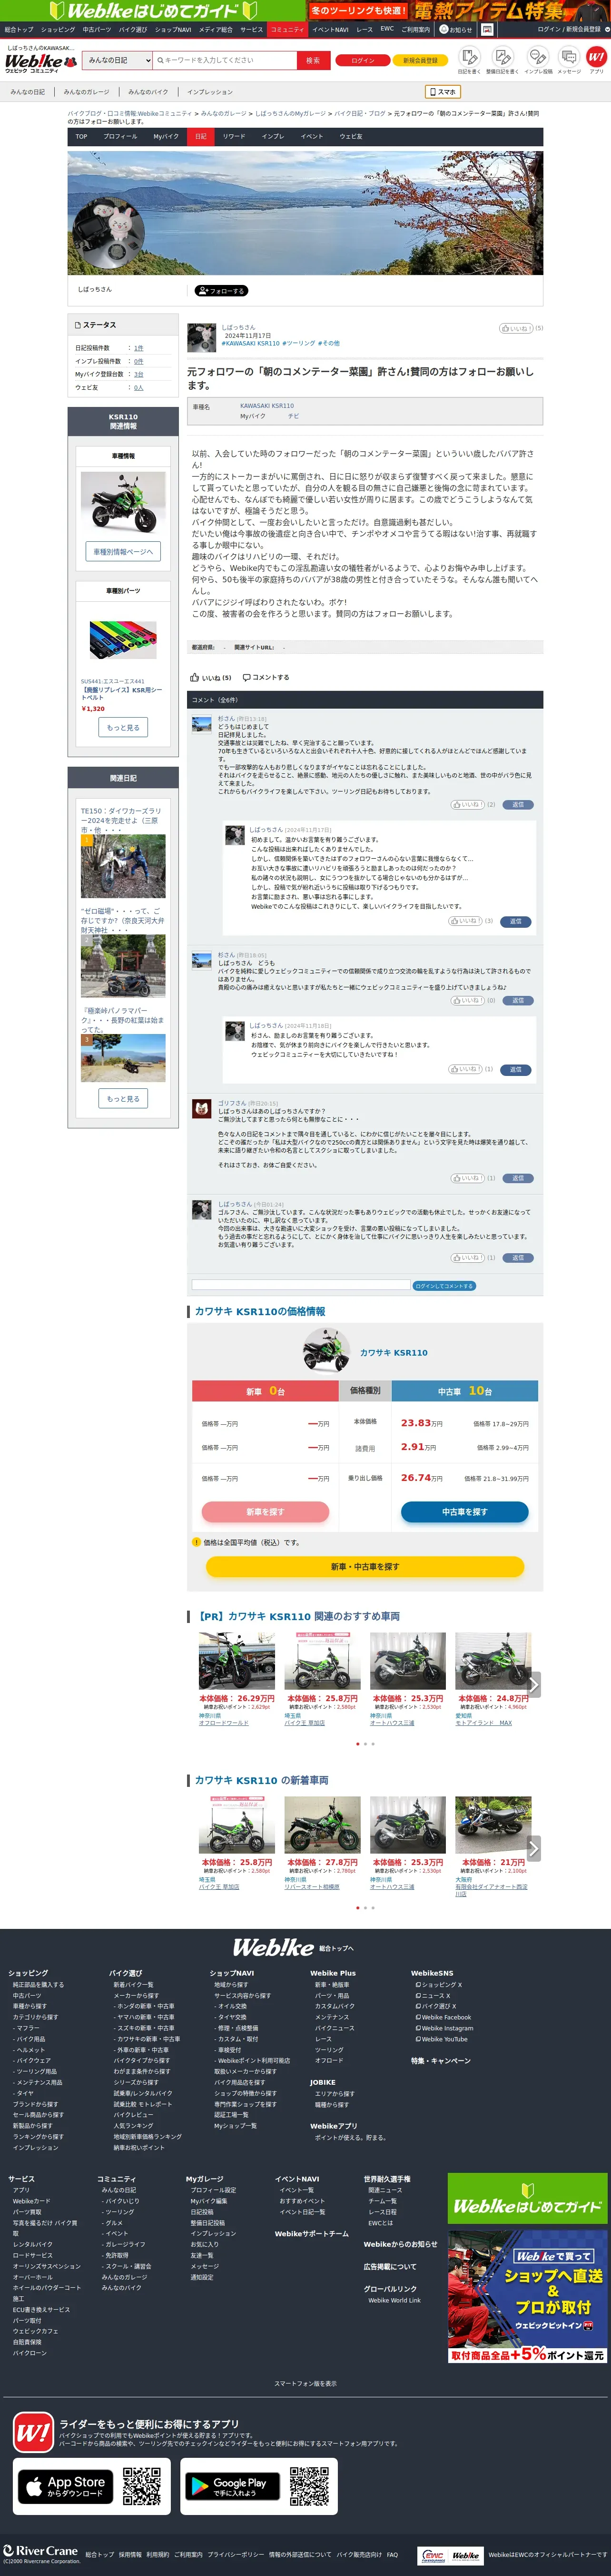Click the コメントする speech bubble icon
The width and height of the screenshot is (611, 2576).
pos(266,677)
